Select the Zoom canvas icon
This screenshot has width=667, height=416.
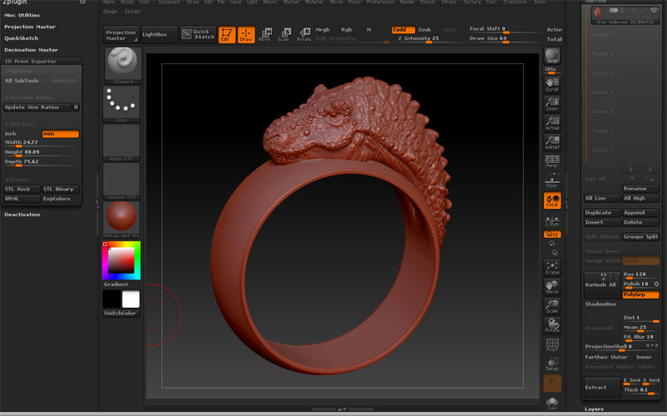552,104
